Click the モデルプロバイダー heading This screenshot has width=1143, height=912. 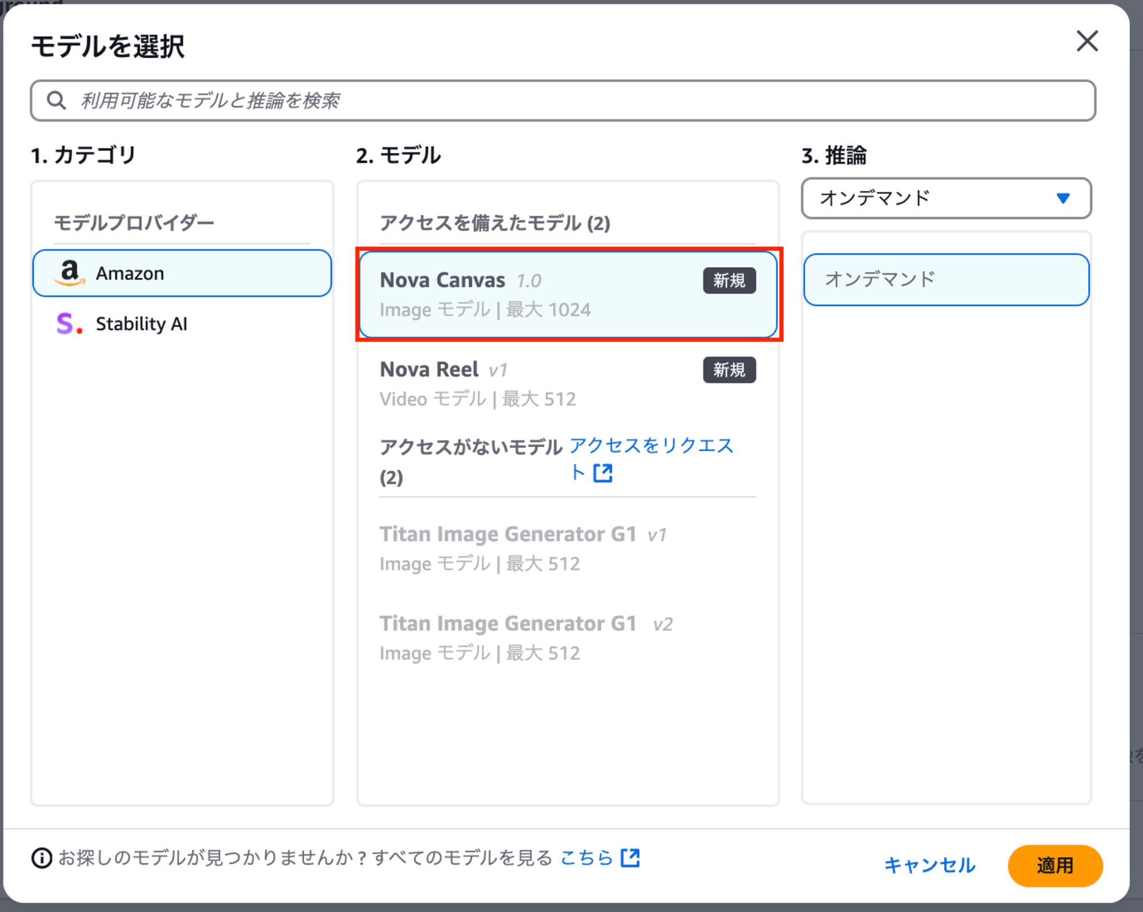pos(134,222)
